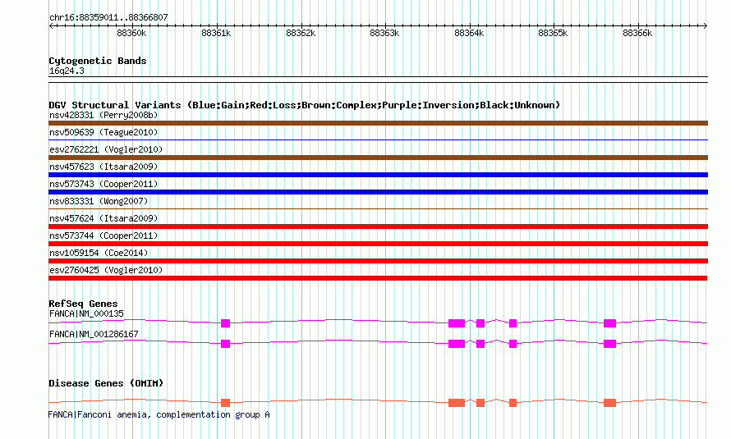Click the 88366k ruler position label
731x439 pixels.
tap(637, 33)
